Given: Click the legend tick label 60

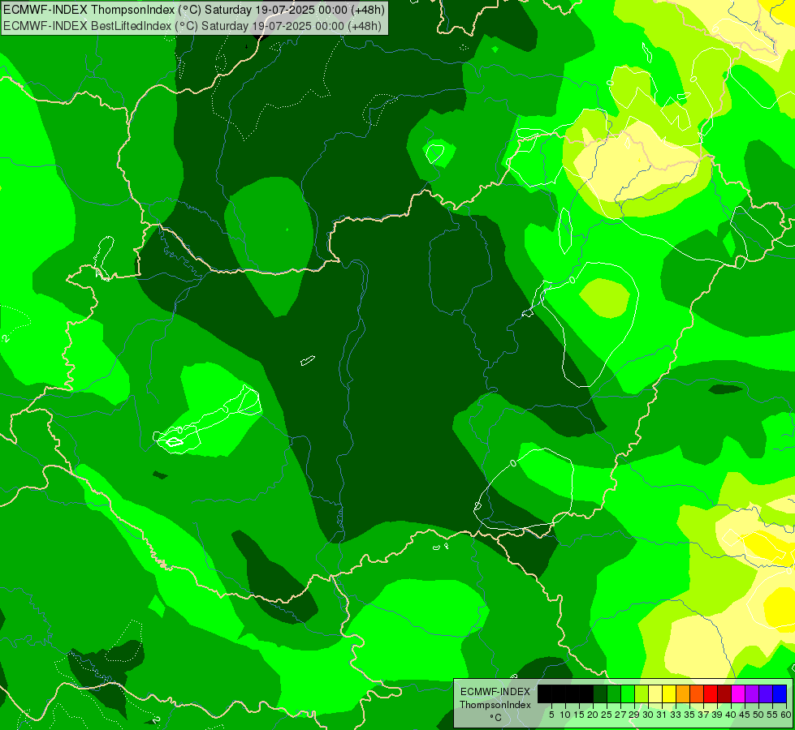Looking at the screenshot, I should click(786, 715).
